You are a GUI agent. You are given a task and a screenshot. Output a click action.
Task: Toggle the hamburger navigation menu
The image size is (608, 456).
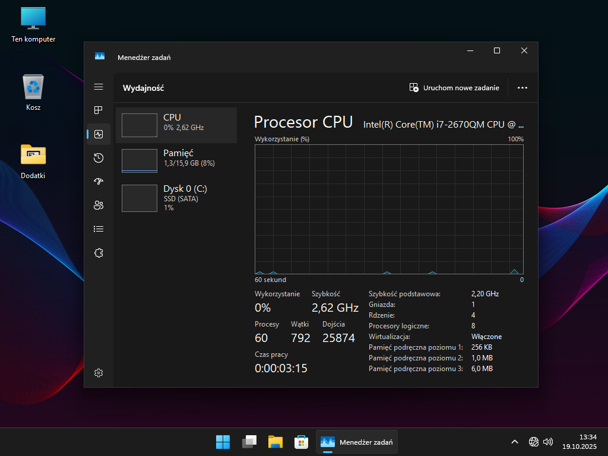tap(99, 87)
